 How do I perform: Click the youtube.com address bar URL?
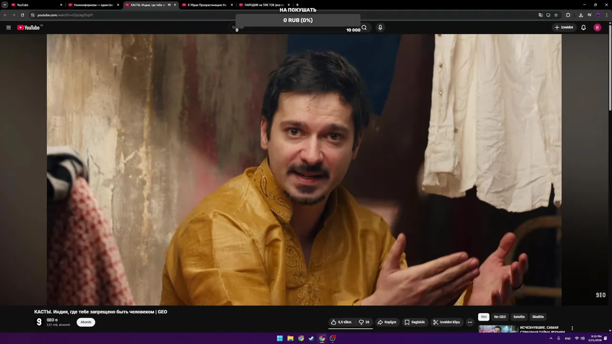click(65, 15)
